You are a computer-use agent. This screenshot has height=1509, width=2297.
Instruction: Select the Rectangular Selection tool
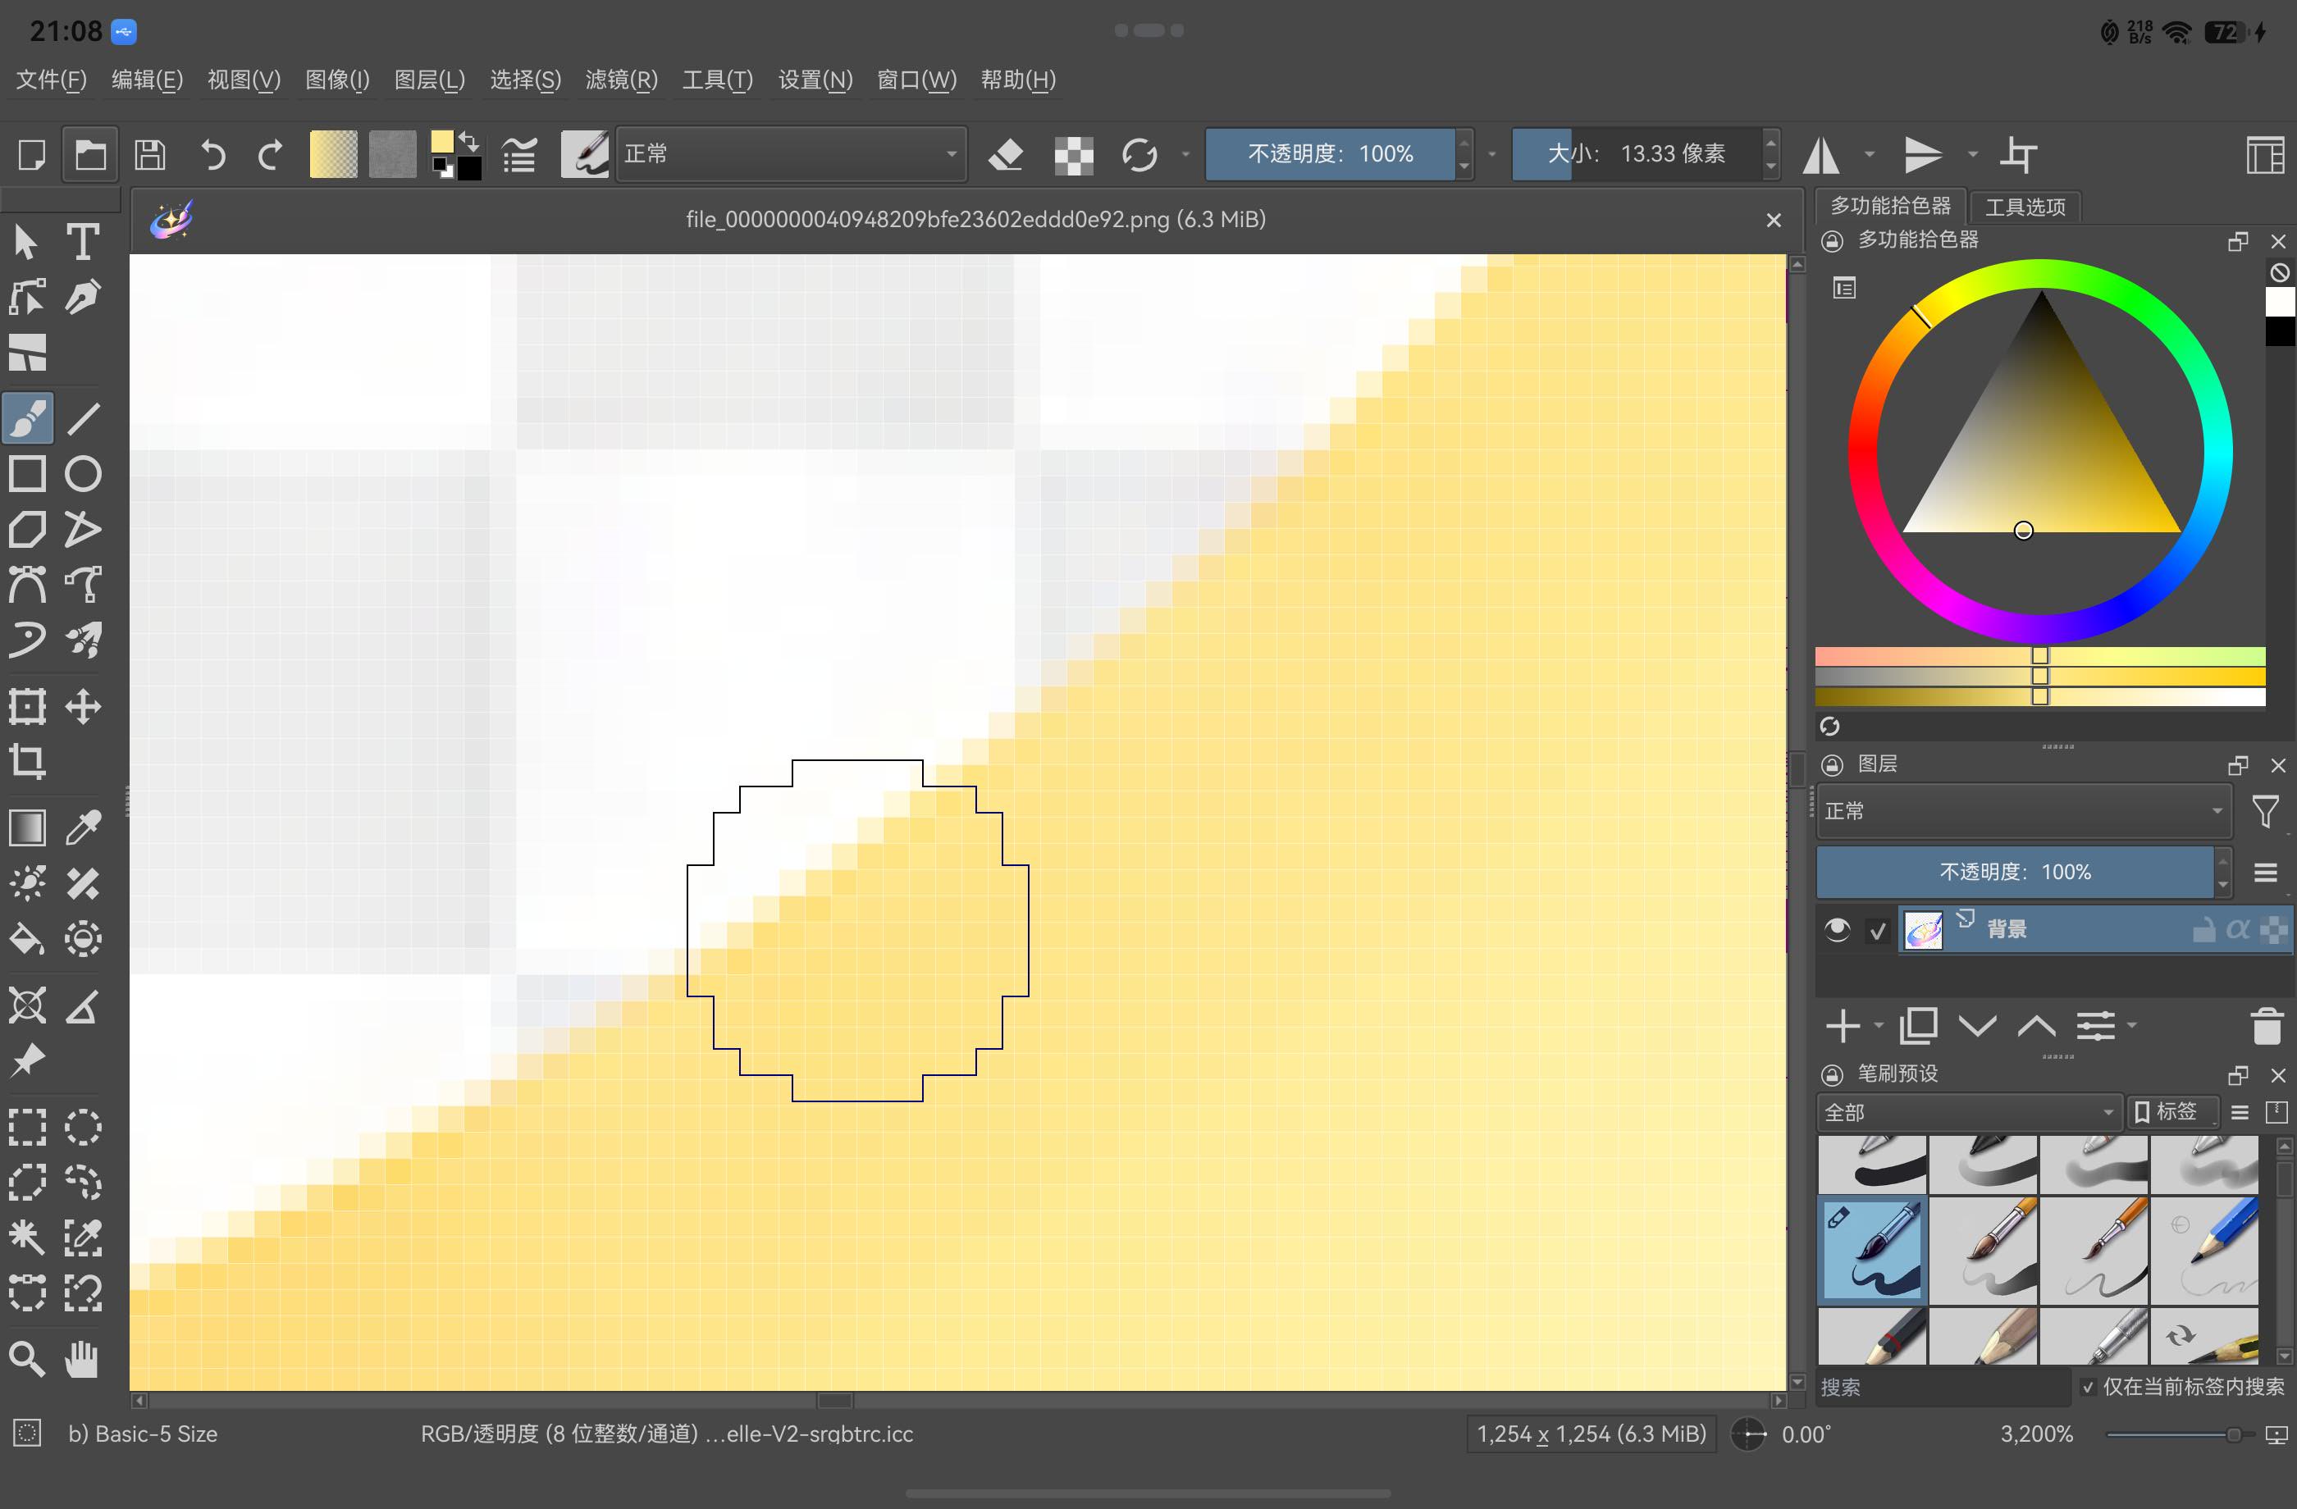[27, 1126]
